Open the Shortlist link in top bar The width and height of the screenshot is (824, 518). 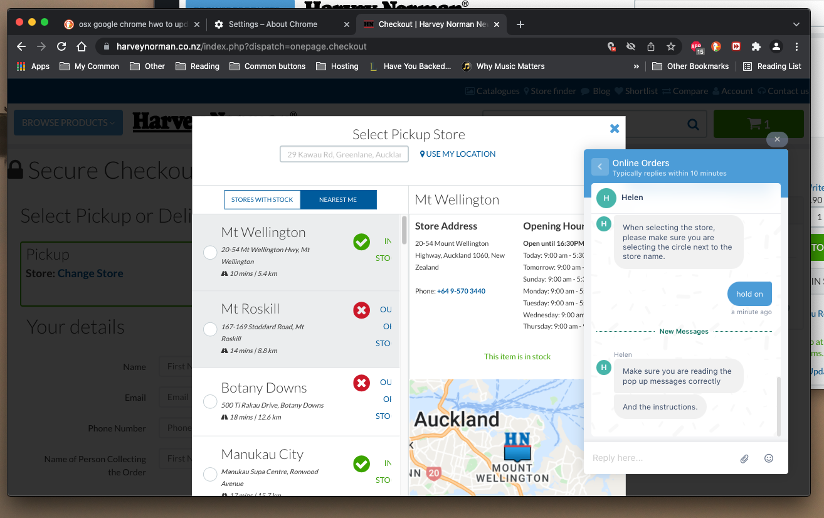(x=635, y=91)
